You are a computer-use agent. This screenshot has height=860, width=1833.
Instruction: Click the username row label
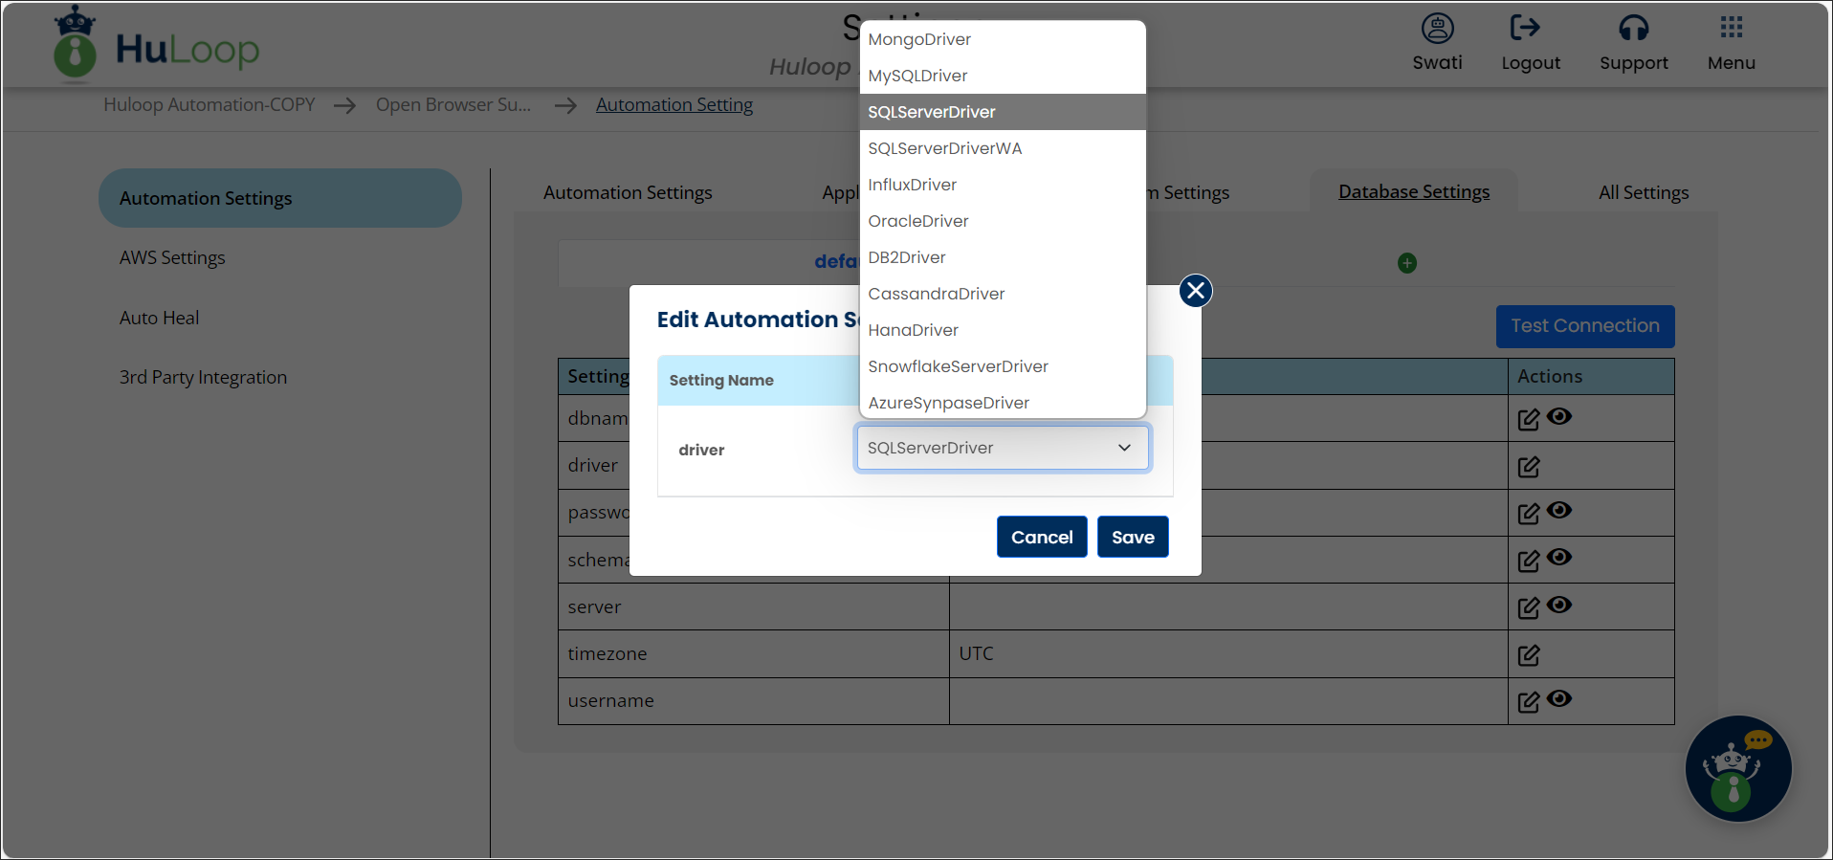(x=610, y=701)
